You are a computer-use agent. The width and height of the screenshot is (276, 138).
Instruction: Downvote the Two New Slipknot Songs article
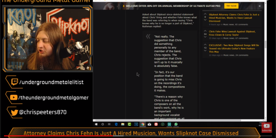205,51
